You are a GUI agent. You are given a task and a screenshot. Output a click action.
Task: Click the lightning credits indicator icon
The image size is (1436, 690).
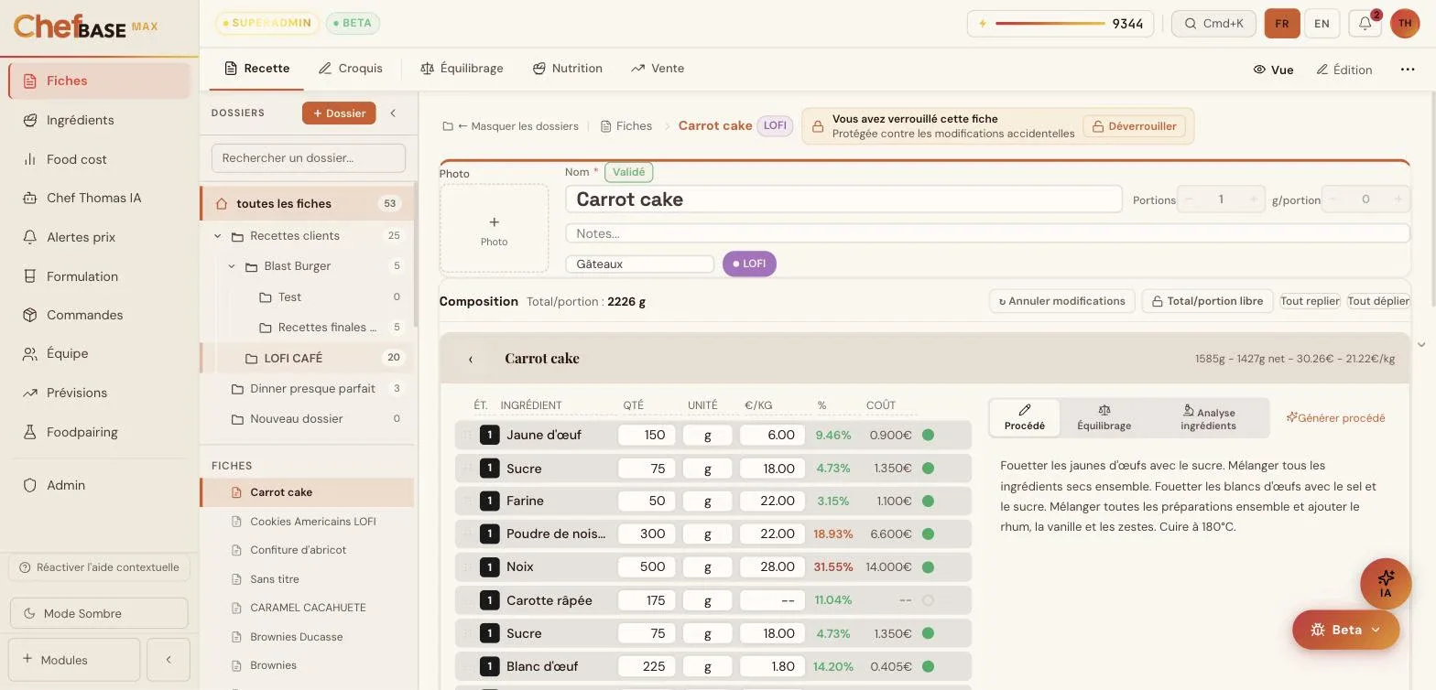(x=983, y=24)
